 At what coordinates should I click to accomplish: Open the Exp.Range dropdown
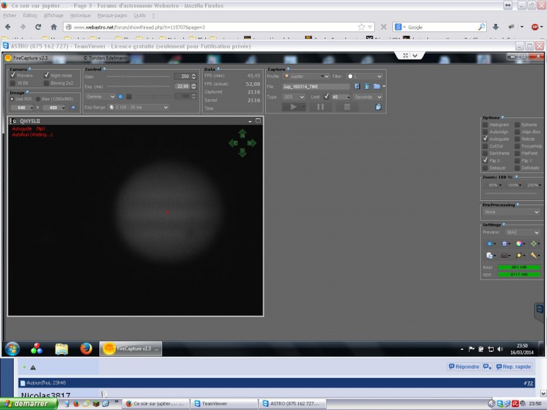tap(138, 107)
